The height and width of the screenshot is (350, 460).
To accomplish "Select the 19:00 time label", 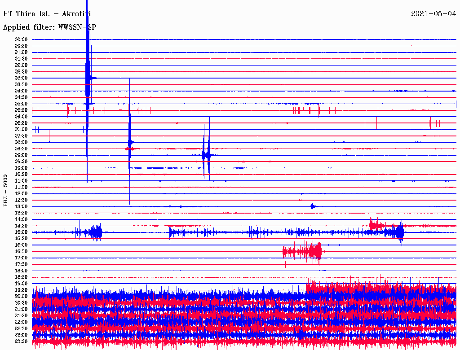I will 21,284.
